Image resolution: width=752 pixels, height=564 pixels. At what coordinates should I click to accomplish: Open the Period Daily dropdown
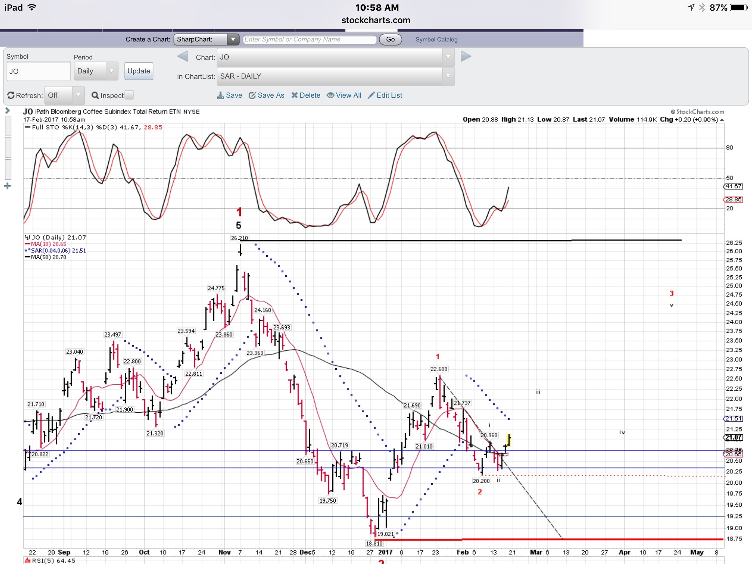coord(95,71)
